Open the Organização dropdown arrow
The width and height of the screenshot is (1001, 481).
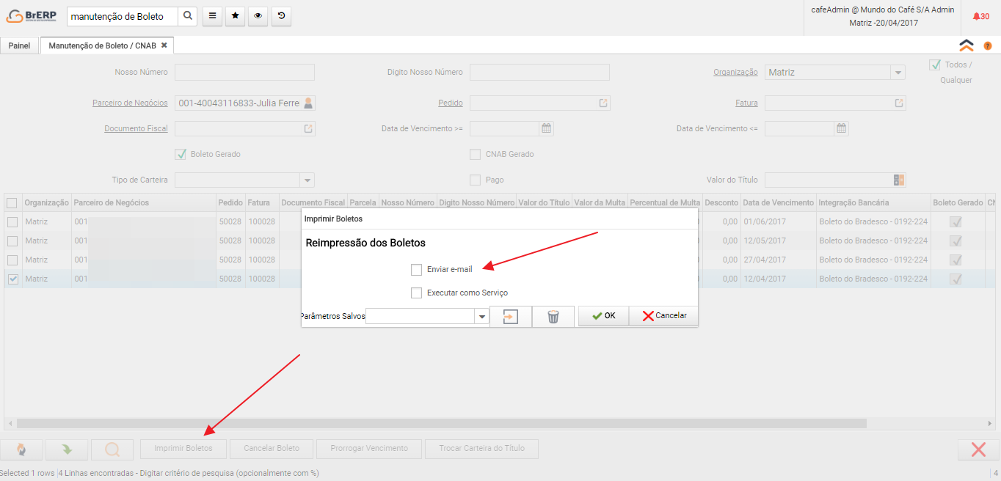coord(897,73)
